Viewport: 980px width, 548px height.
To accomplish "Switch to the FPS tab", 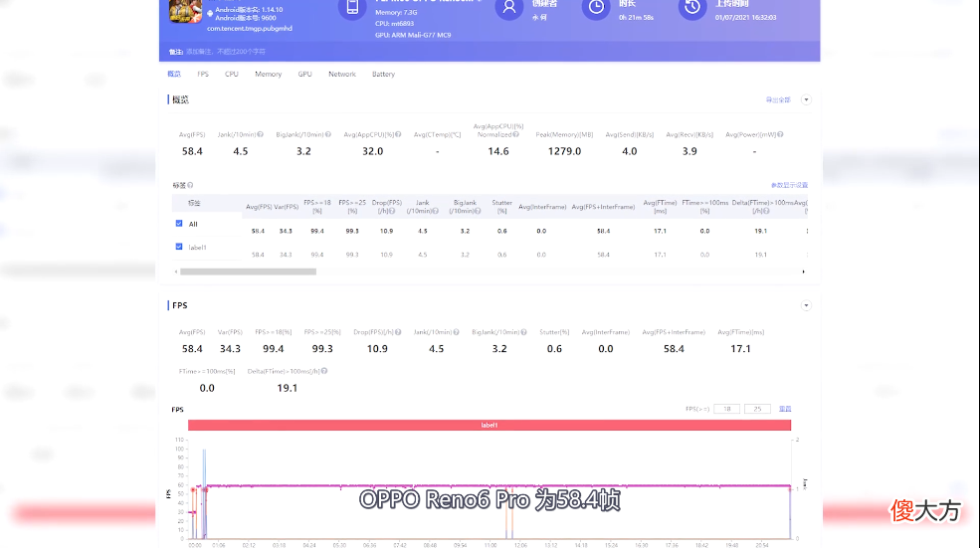I will 203,74.
